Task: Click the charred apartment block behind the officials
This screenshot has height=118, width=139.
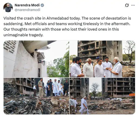Action: [100, 50]
